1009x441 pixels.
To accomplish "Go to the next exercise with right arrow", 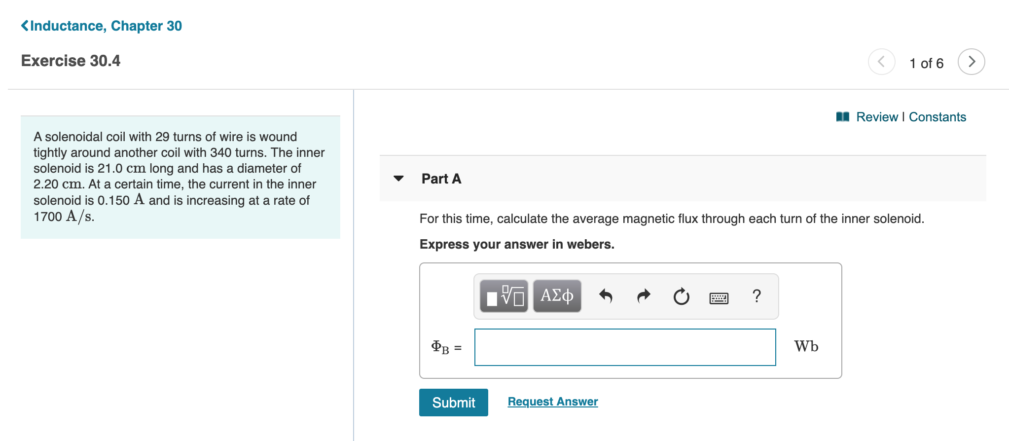I will tap(971, 62).
